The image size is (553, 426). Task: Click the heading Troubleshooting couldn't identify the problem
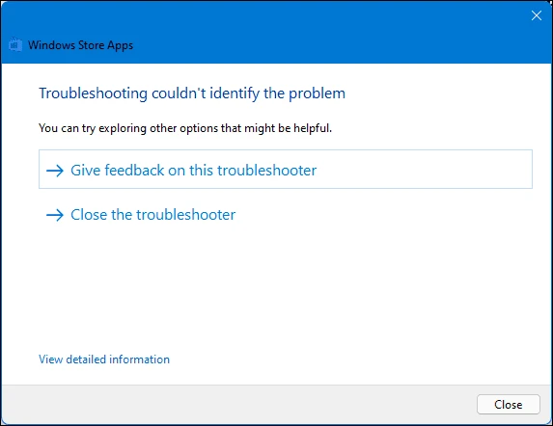click(192, 93)
